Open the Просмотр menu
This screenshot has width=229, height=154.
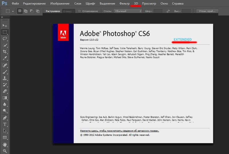tap(149, 3)
